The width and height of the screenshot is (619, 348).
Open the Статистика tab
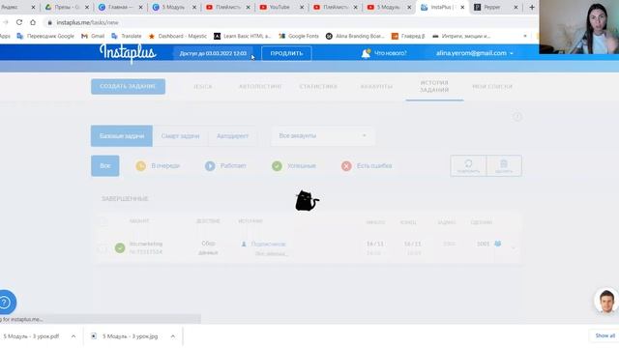[318, 86]
